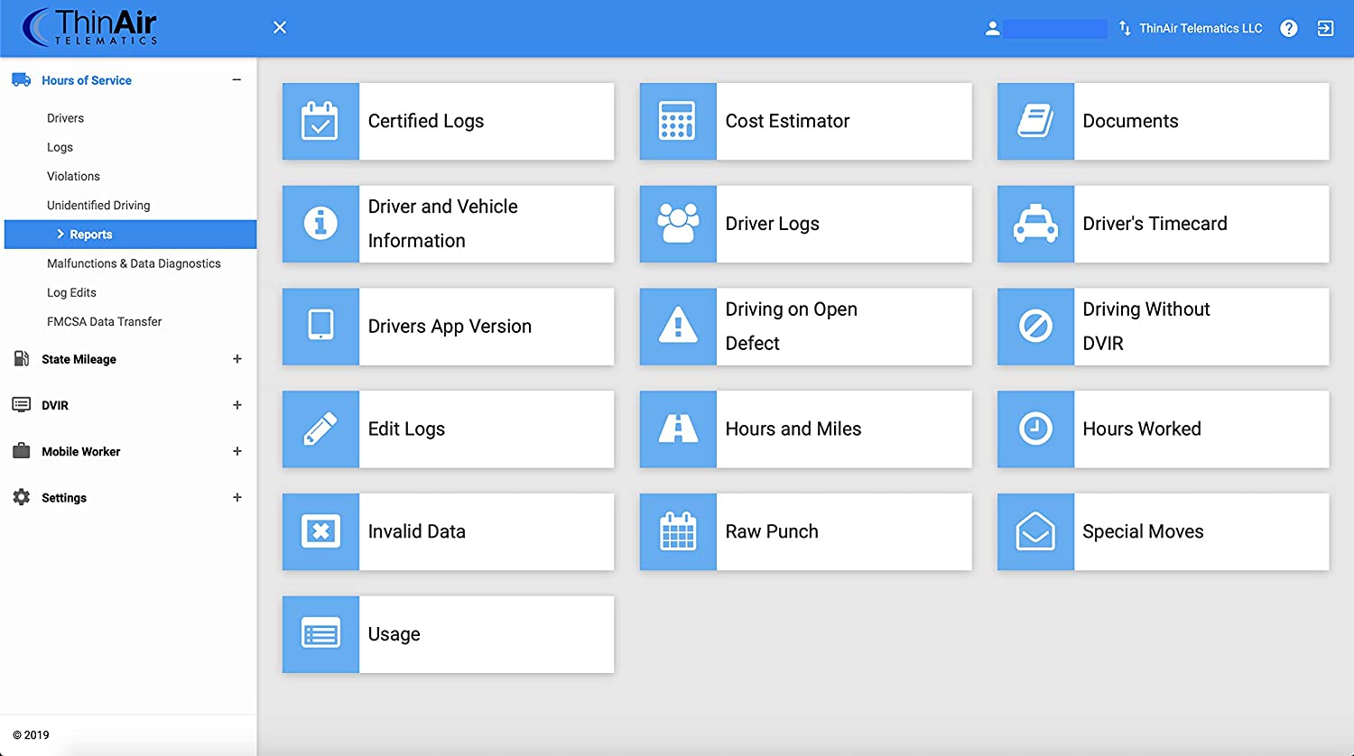Click the Driver's Timecard car icon
The width and height of the screenshot is (1354, 756).
[x=1035, y=223]
